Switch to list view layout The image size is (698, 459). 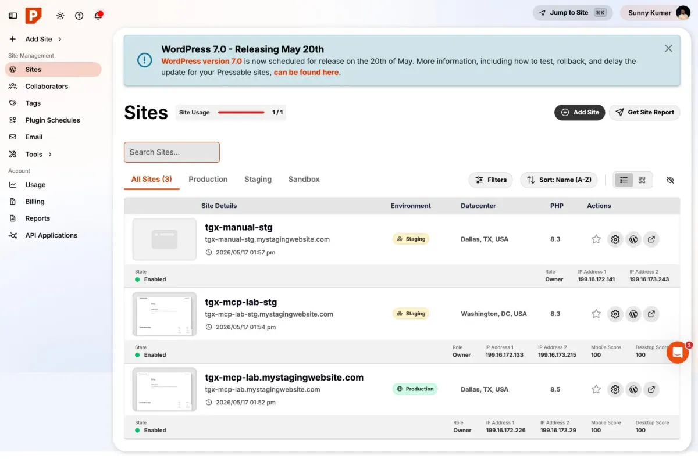point(624,180)
